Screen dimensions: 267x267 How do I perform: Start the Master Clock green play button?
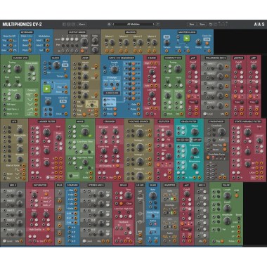pos(186,39)
